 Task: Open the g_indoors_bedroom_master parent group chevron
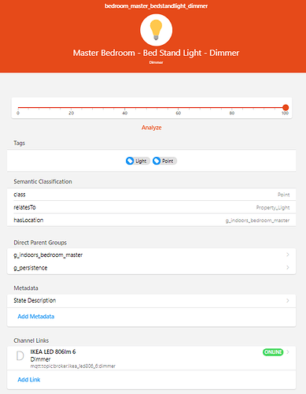point(288,255)
